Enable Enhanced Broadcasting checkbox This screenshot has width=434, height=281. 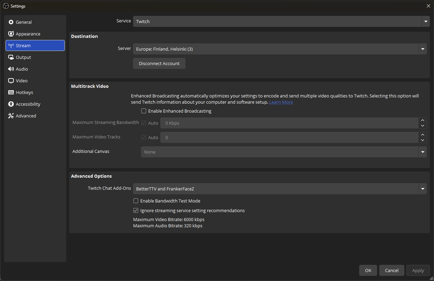(x=144, y=111)
